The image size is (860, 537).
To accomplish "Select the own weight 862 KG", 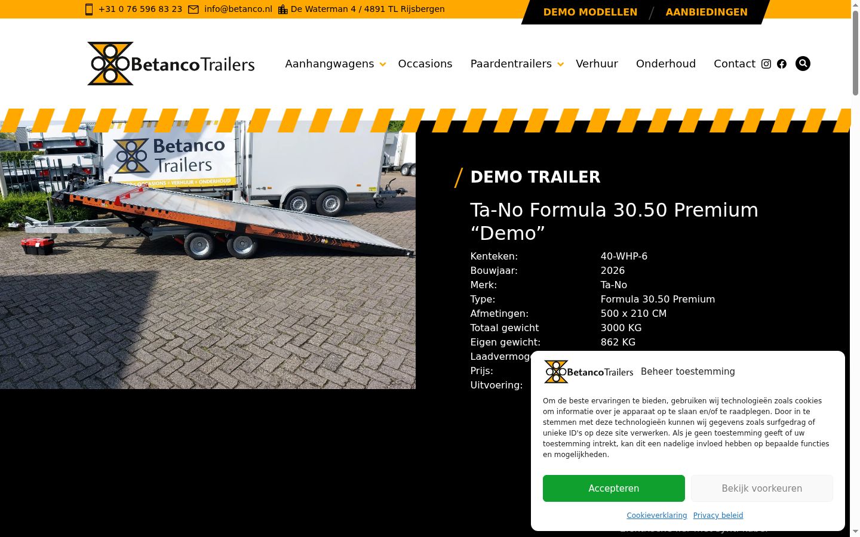I will coord(618,342).
